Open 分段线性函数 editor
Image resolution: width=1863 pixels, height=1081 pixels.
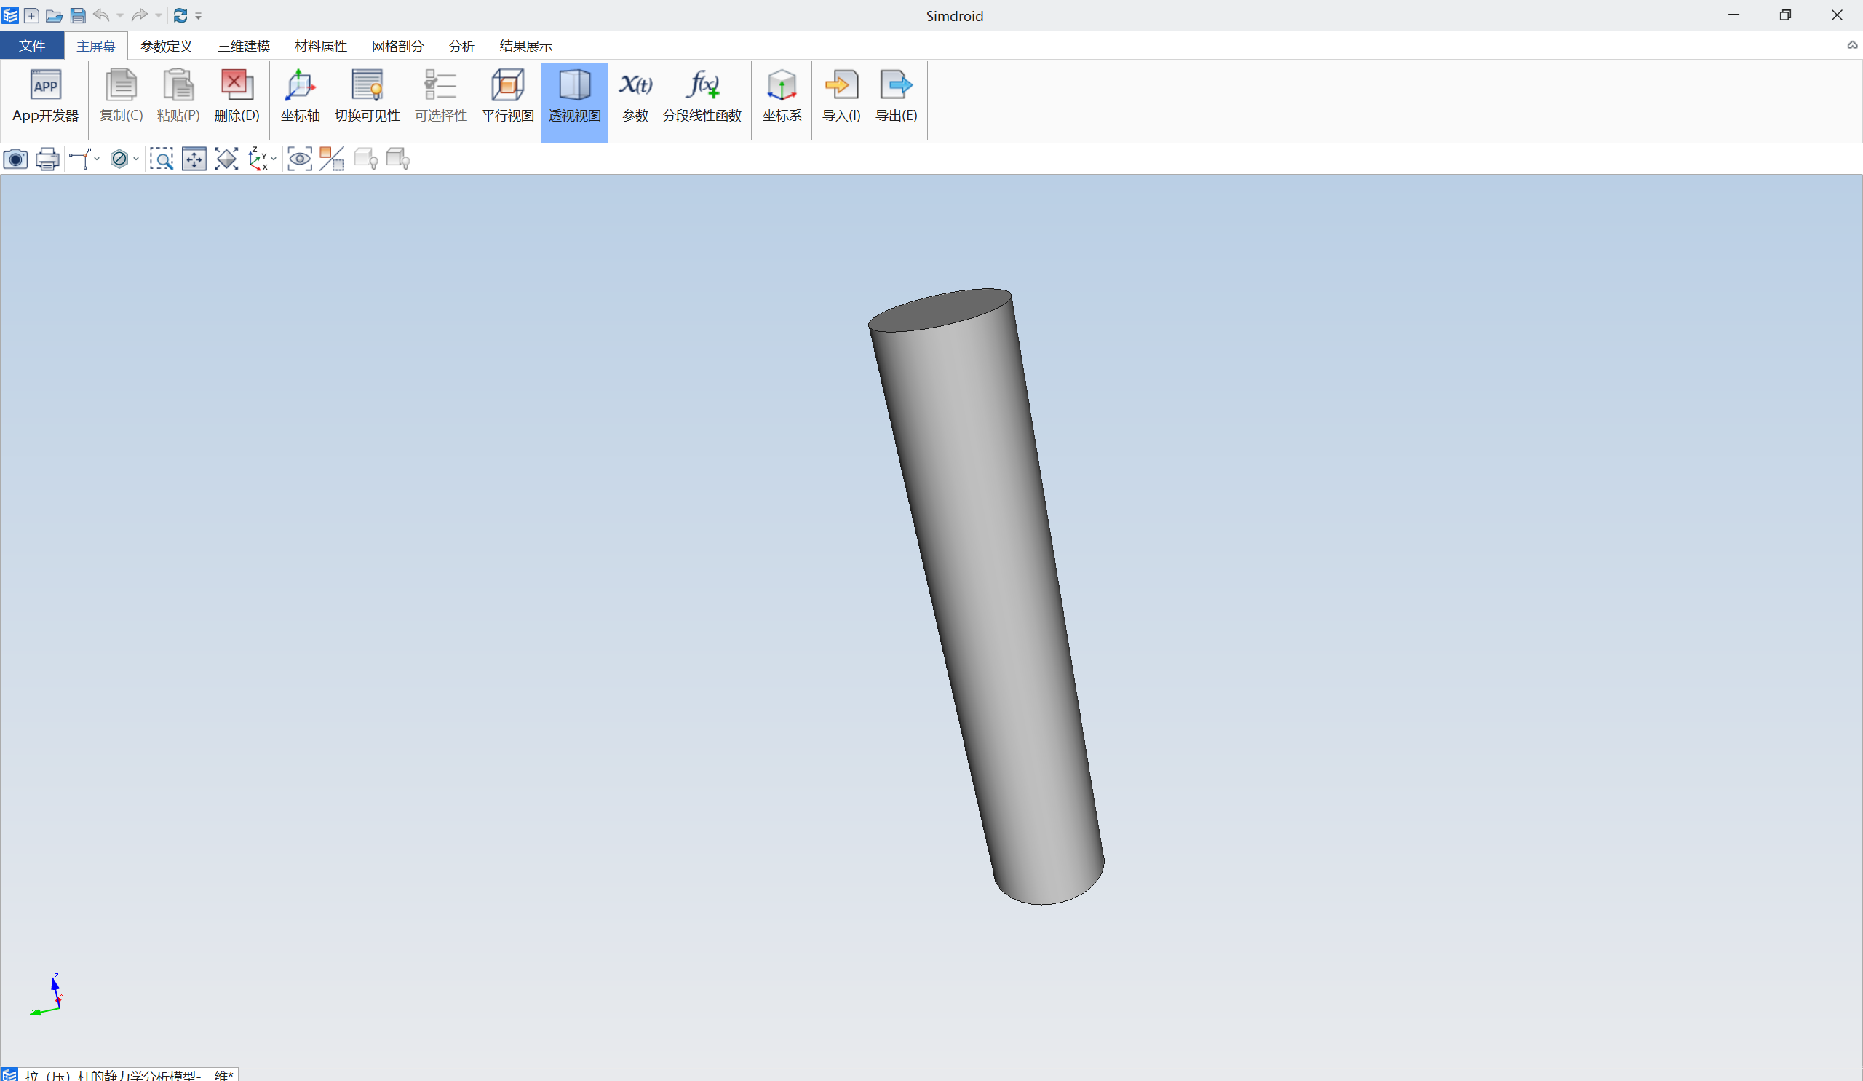click(702, 95)
